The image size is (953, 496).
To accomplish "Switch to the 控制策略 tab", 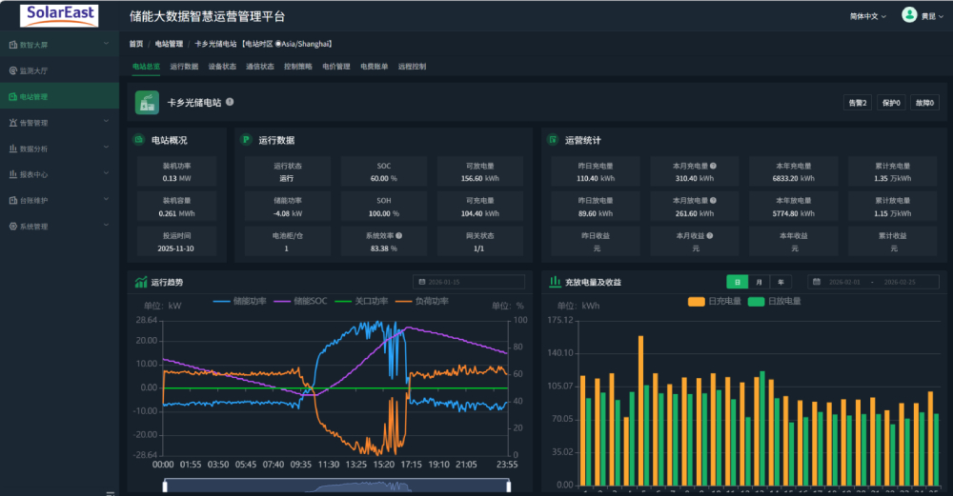I will (297, 67).
